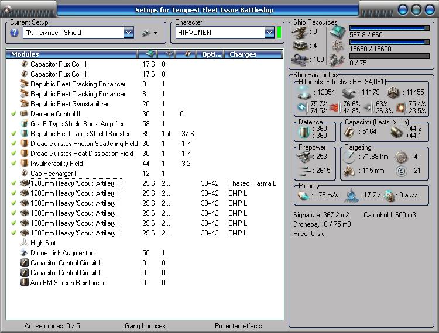Click the velocity icon showing 175 m/s

point(303,195)
